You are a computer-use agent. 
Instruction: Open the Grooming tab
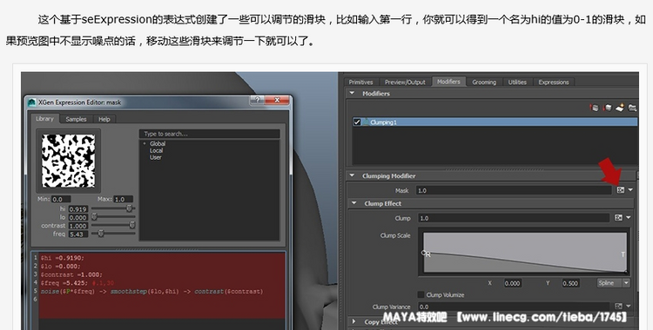tap(484, 82)
